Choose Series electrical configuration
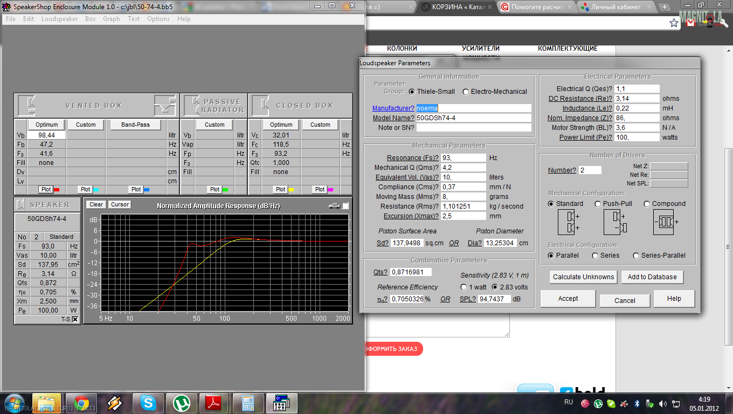 pos(596,256)
